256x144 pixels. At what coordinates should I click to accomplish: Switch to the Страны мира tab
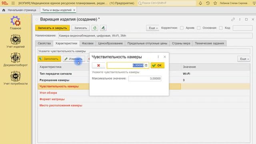[181, 44]
